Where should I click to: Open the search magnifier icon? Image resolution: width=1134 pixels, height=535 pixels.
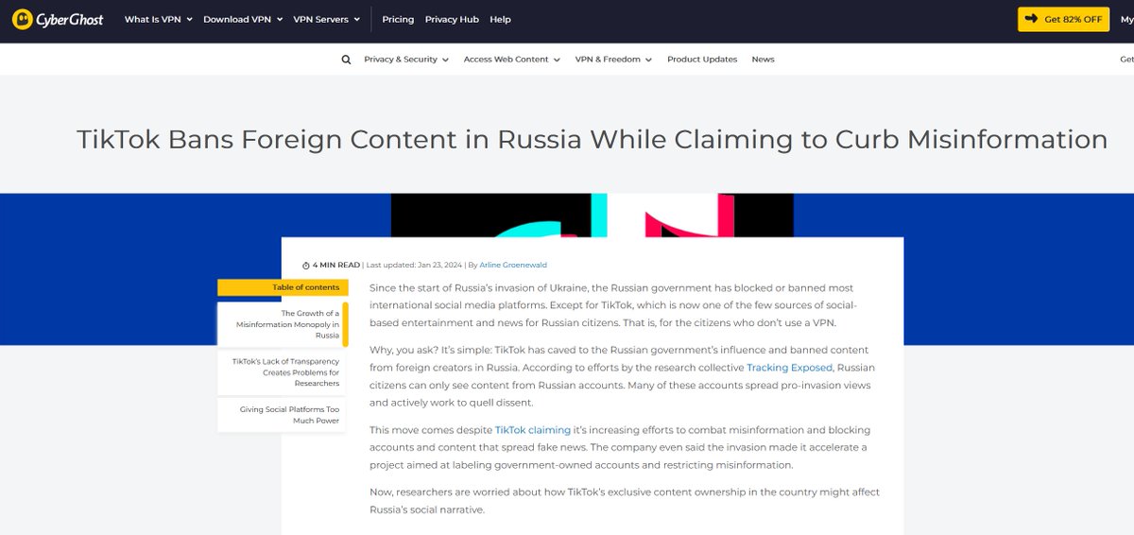click(x=347, y=60)
